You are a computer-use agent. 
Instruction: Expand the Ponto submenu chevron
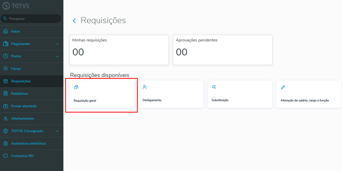point(57,56)
